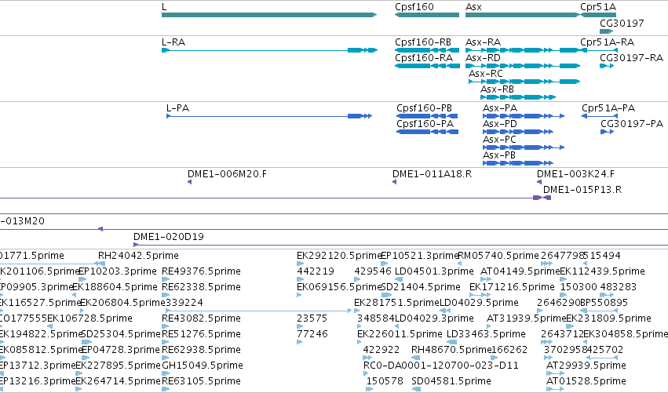This screenshot has width=668, height=393.
Task: Click feature 77246
Action: pyautogui.click(x=312, y=334)
